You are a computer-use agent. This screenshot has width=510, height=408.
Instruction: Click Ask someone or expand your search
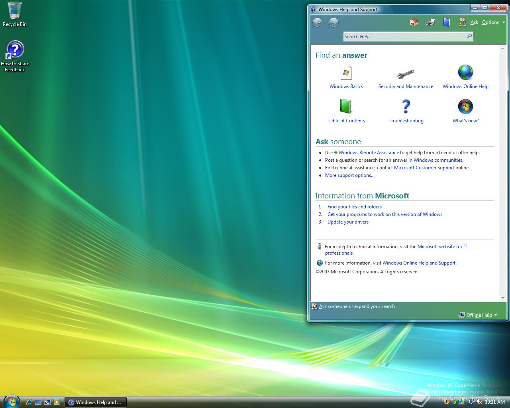pos(357,306)
